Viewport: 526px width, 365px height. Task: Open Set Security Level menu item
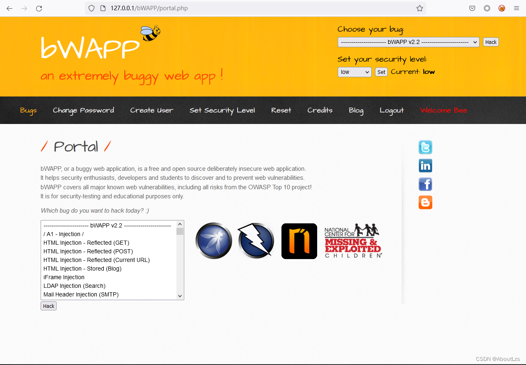pyautogui.click(x=222, y=110)
